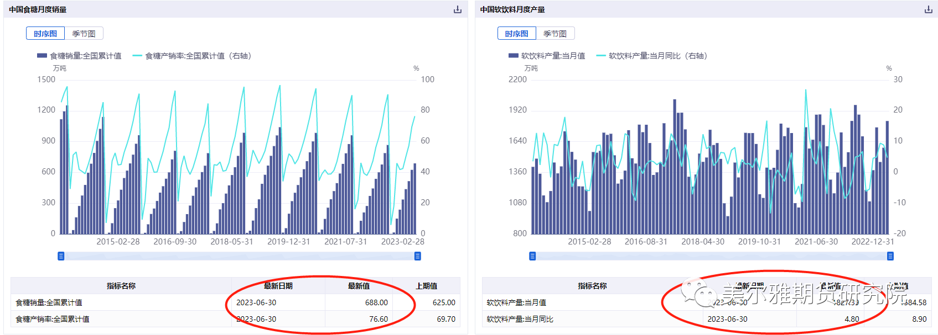Click left handle of sugar chart range slider

click(x=61, y=256)
